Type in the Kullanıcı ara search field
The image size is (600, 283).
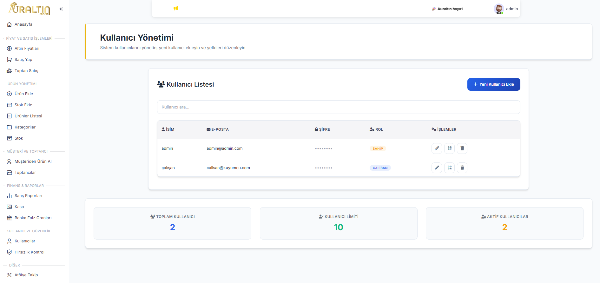pyautogui.click(x=338, y=107)
